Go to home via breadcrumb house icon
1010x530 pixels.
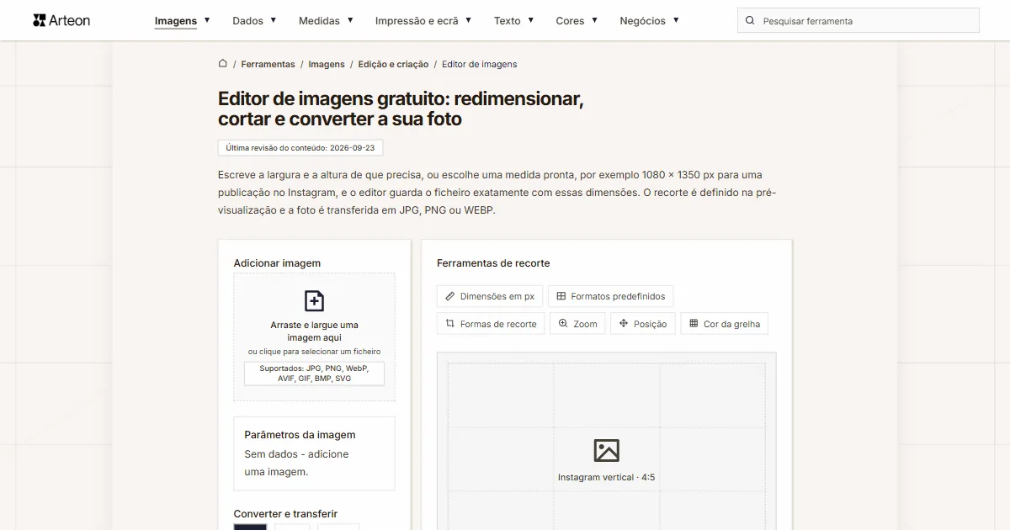(x=223, y=63)
